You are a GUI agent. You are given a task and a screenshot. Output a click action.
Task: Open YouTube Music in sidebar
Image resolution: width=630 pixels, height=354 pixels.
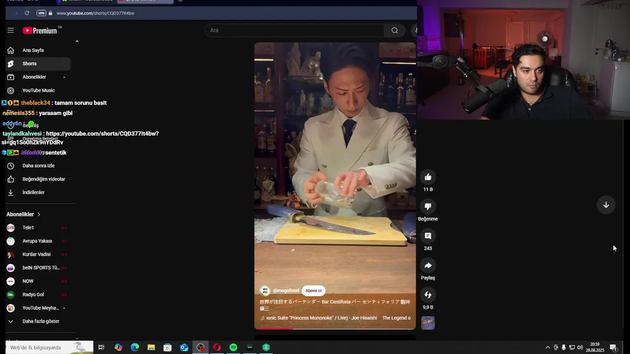38,90
